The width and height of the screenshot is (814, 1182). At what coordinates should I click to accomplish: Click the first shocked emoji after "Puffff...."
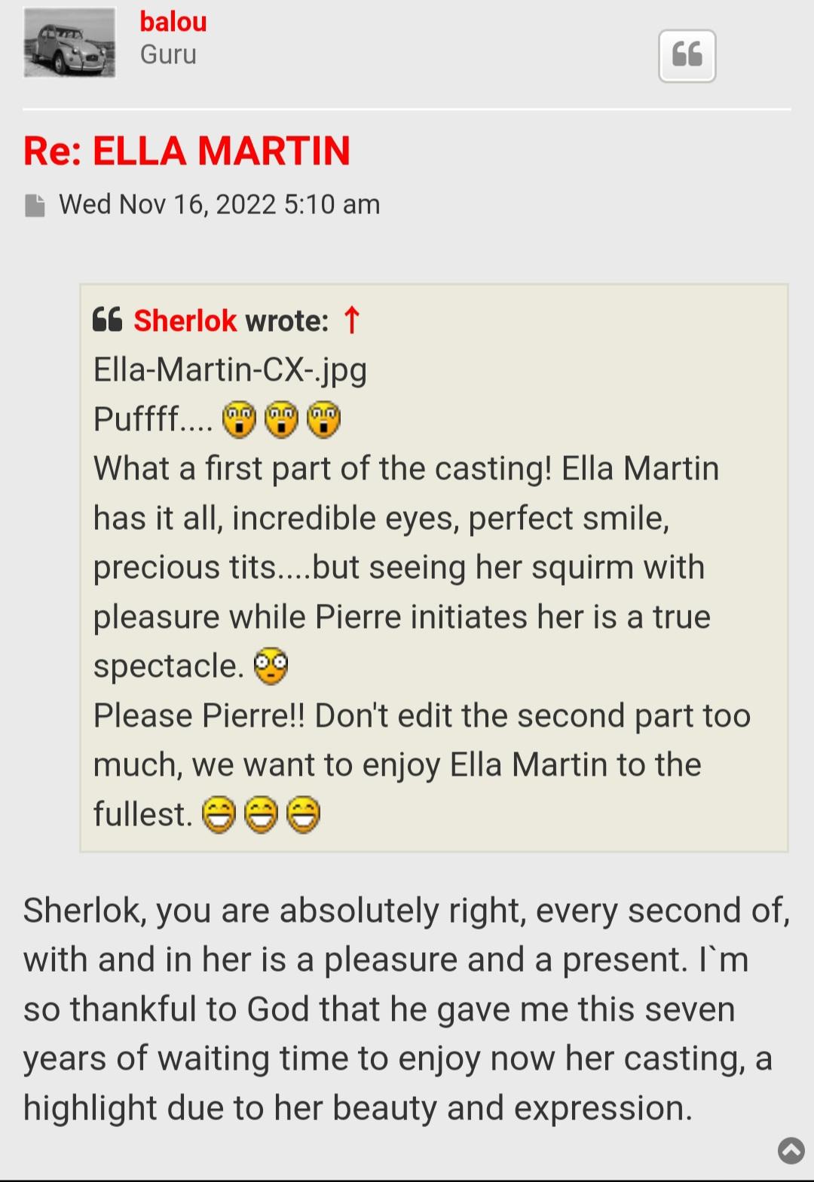point(240,420)
